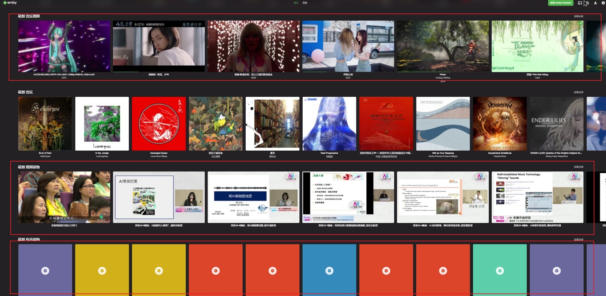Open the 梁静茹 再见少年 video thumbnail
606x296 pixels.
pyautogui.click(x=159, y=46)
